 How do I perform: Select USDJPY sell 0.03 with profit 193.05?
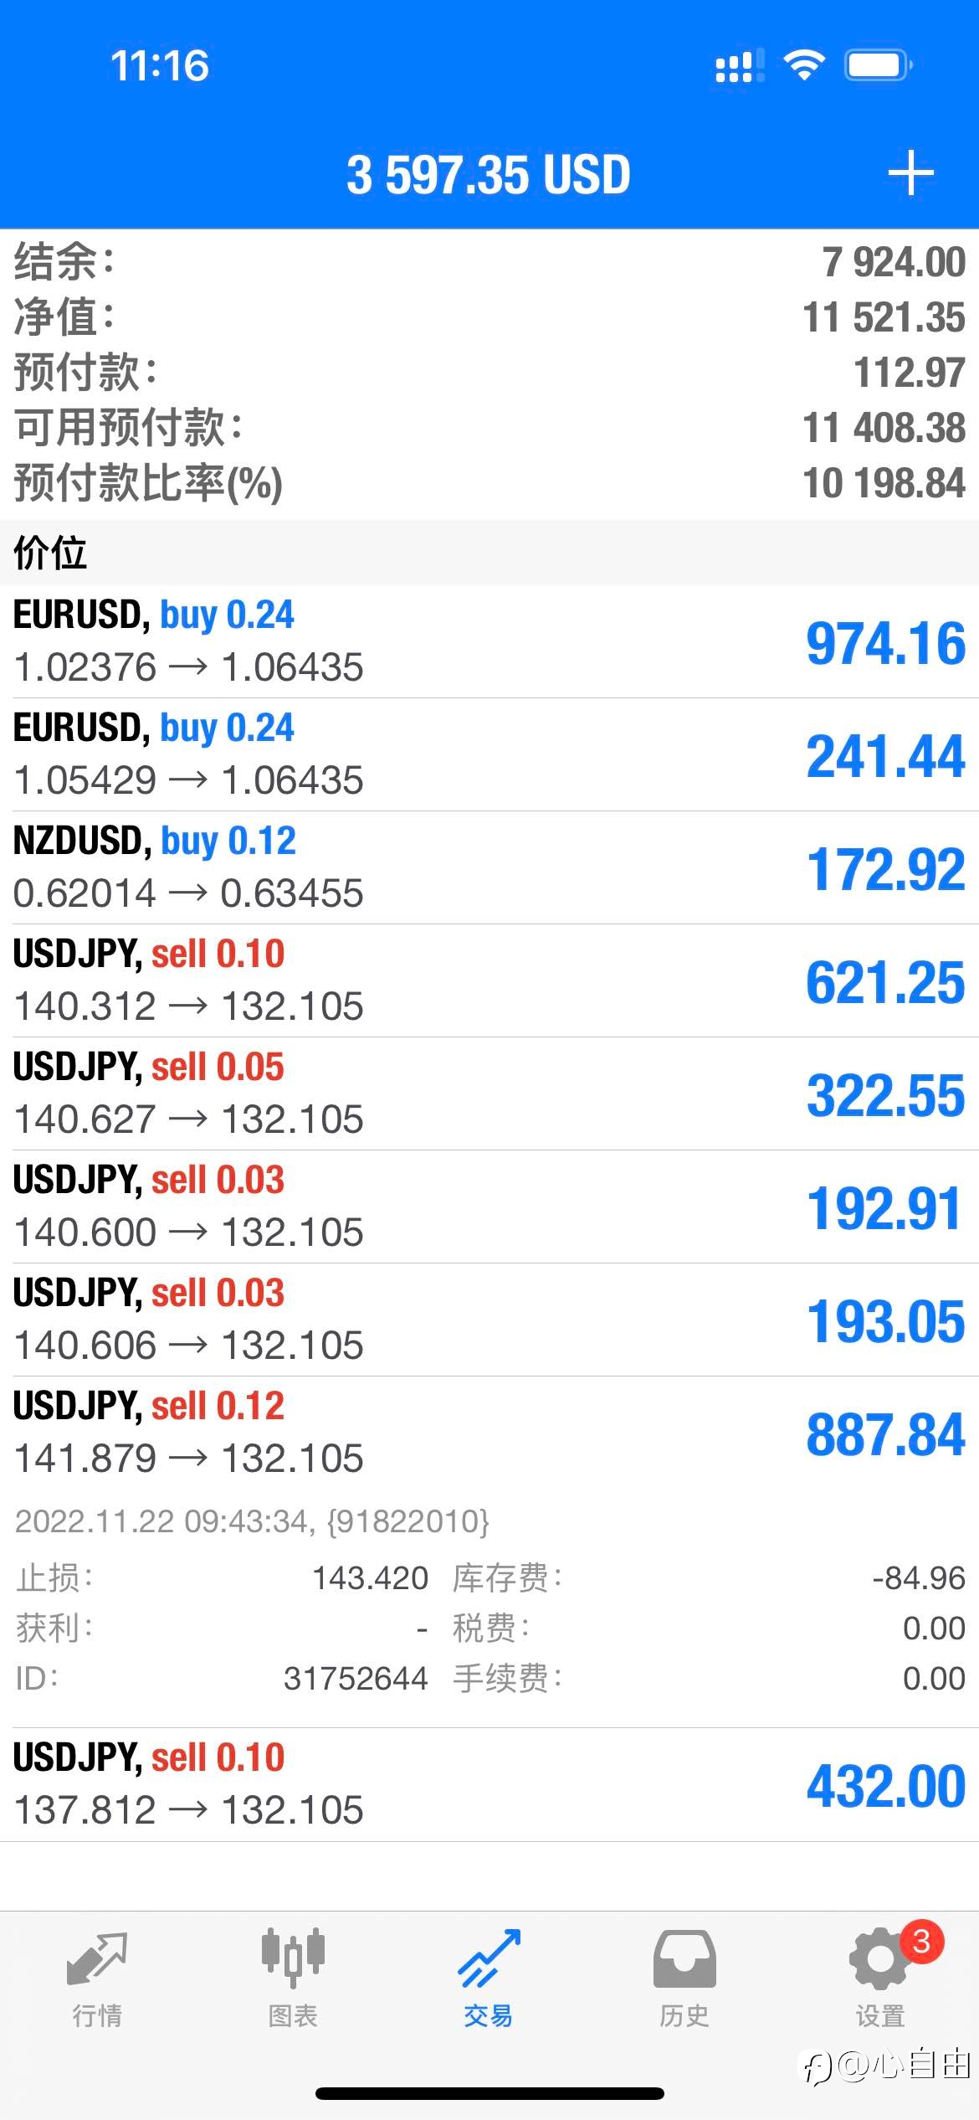[x=489, y=1320]
